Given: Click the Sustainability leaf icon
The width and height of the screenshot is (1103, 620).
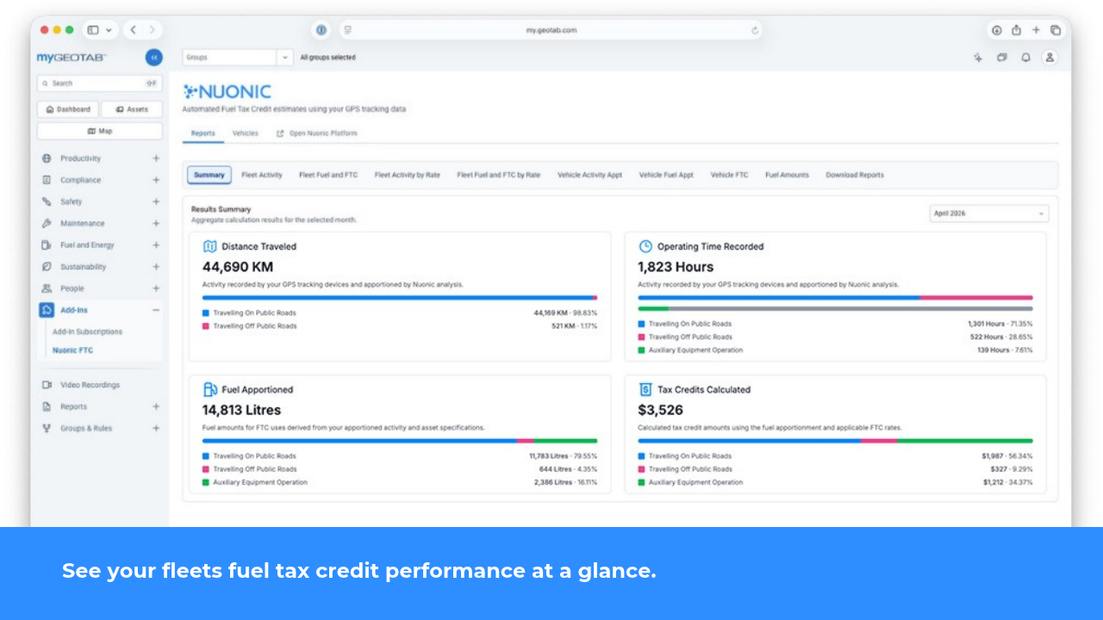Looking at the screenshot, I should tap(47, 267).
